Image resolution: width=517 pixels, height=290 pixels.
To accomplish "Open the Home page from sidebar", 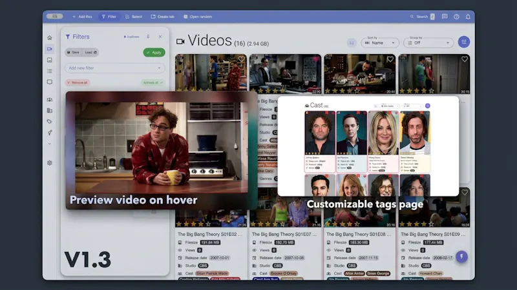I will pyautogui.click(x=50, y=38).
